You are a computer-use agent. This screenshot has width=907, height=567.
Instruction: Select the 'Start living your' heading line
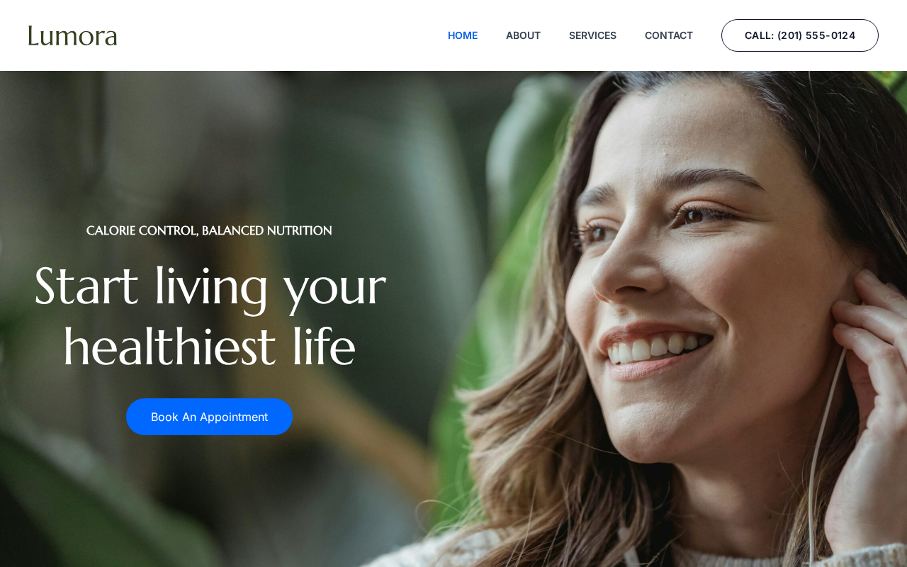click(210, 286)
